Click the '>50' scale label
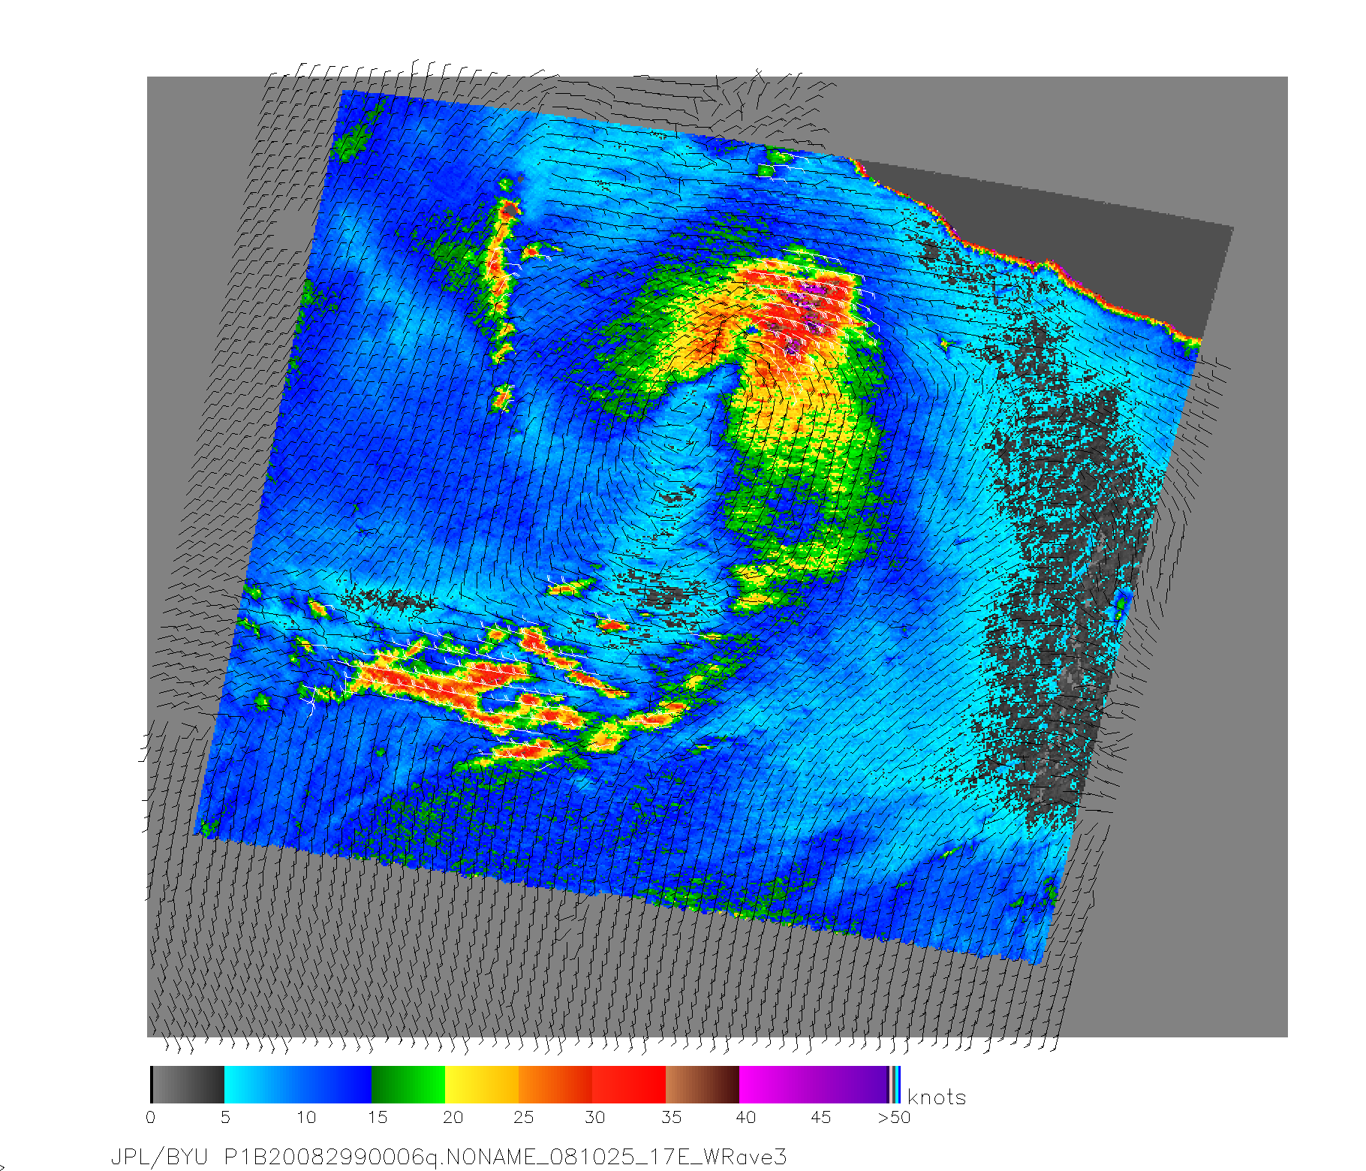The height and width of the screenshot is (1171, 1366). click(894, 1118)
